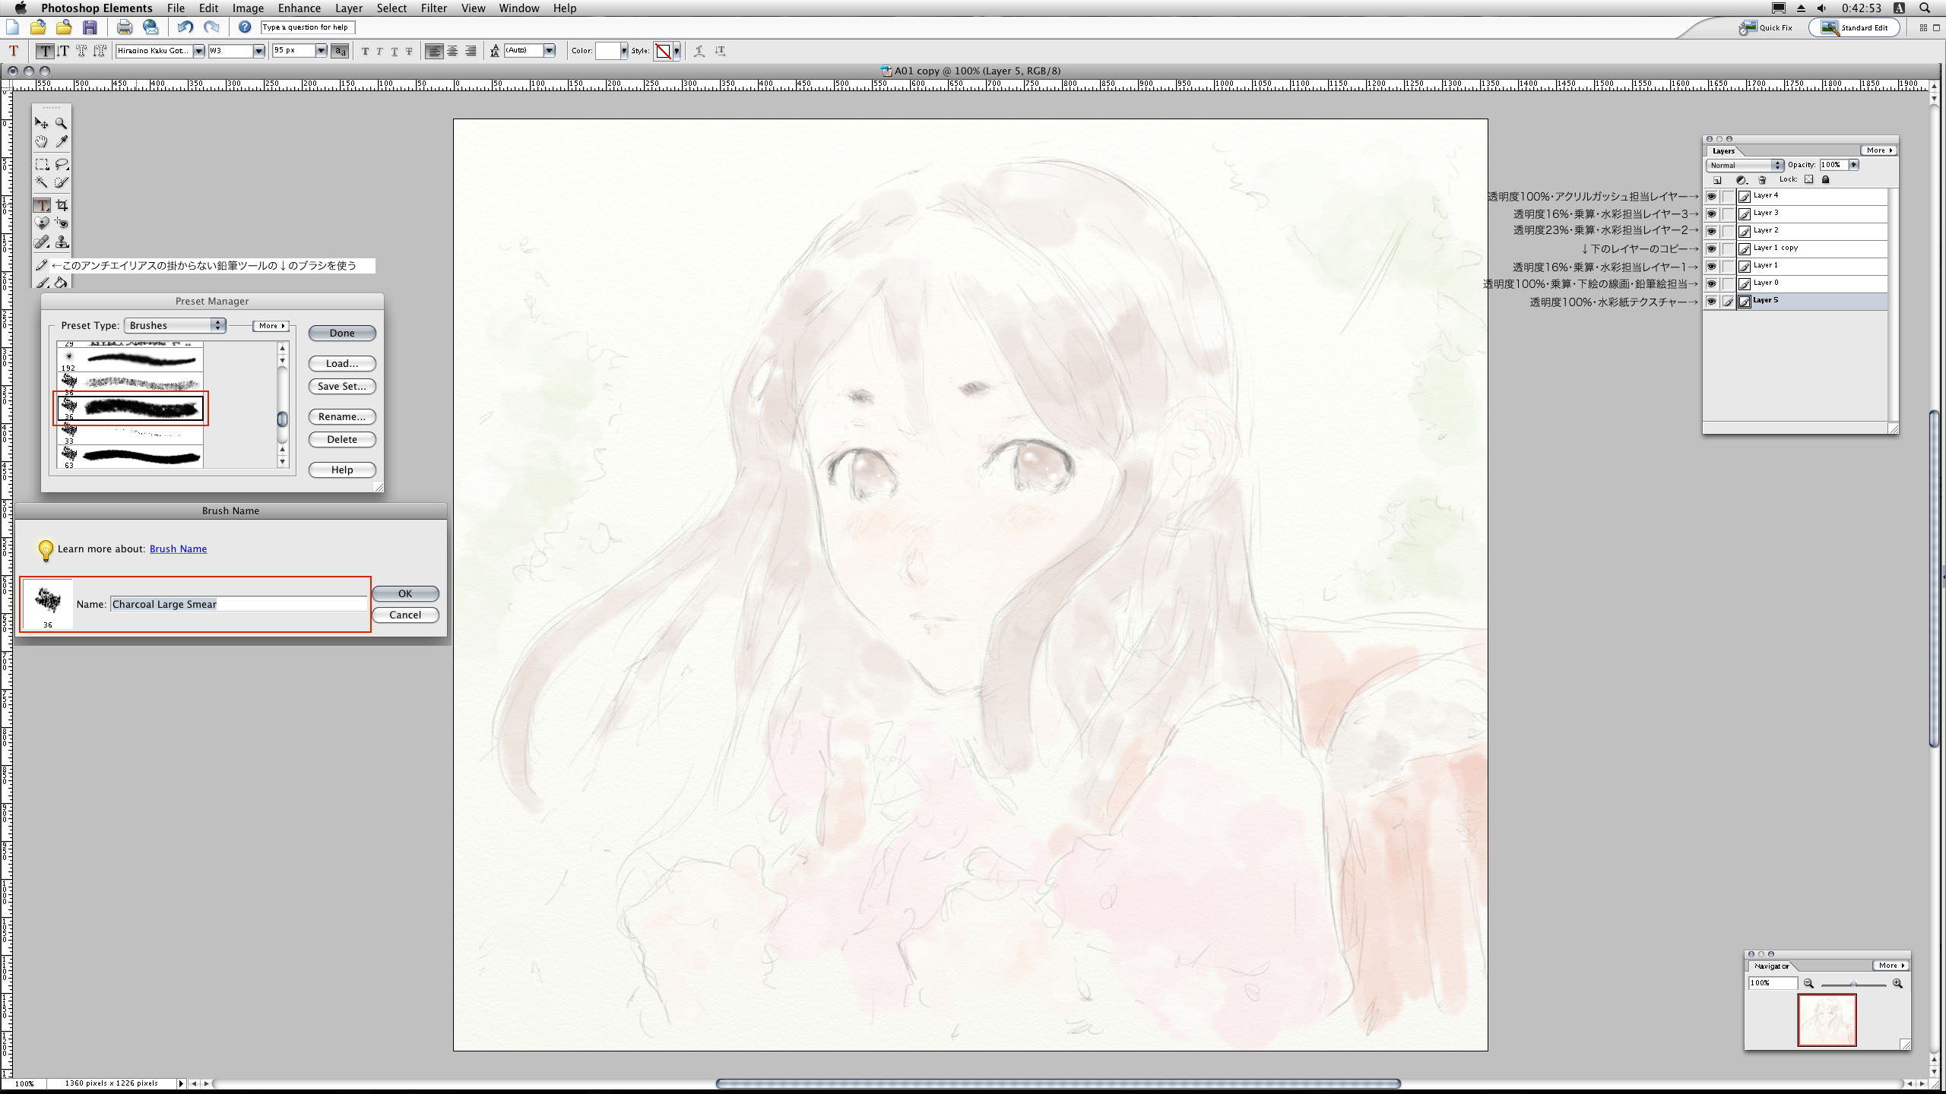Switch to Quick Fix mode
1946x1094 pixels.
[1766, 28]
